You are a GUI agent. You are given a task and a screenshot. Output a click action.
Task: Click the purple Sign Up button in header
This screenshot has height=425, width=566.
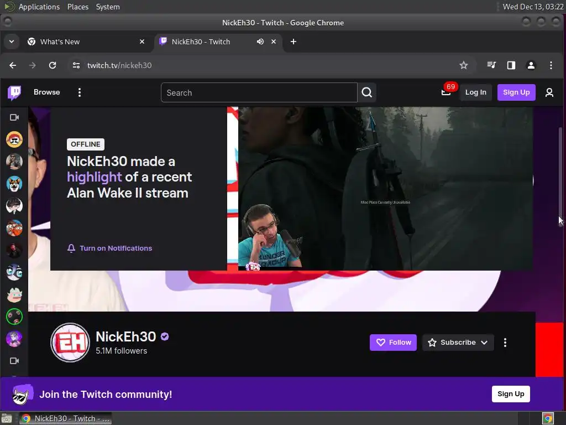click(516, 92)
